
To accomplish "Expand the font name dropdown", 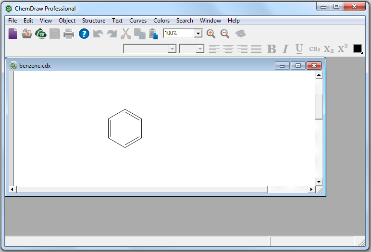I will click(x=172, y=49).
